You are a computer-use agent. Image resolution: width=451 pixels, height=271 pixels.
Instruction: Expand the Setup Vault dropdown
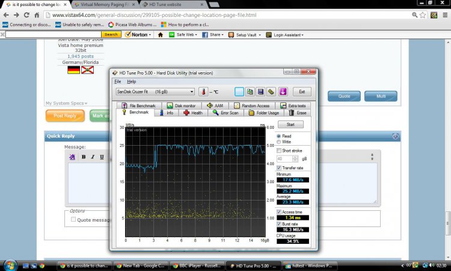[x=259, y=35]
